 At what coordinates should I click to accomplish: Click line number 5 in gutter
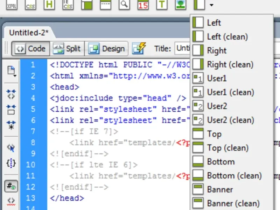33,109
